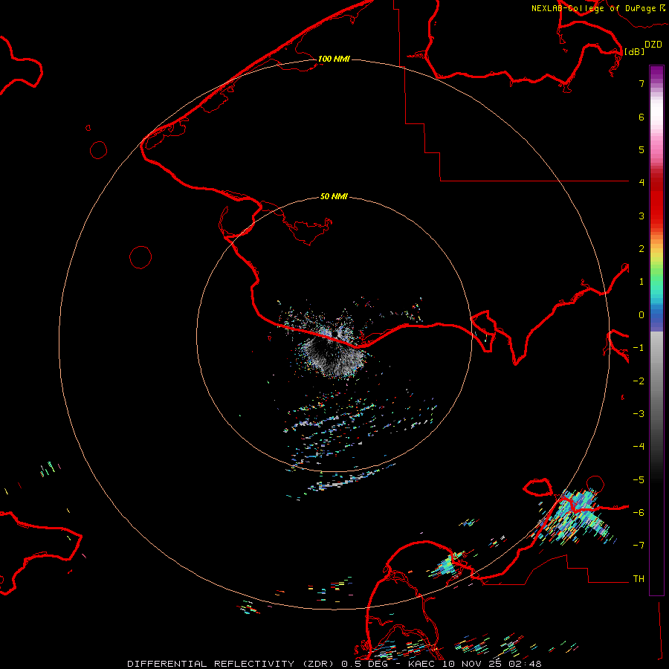The image size is (669, 669).
Task: Click the -3 dB tick label on the color scale
Action: pos(639,414)
